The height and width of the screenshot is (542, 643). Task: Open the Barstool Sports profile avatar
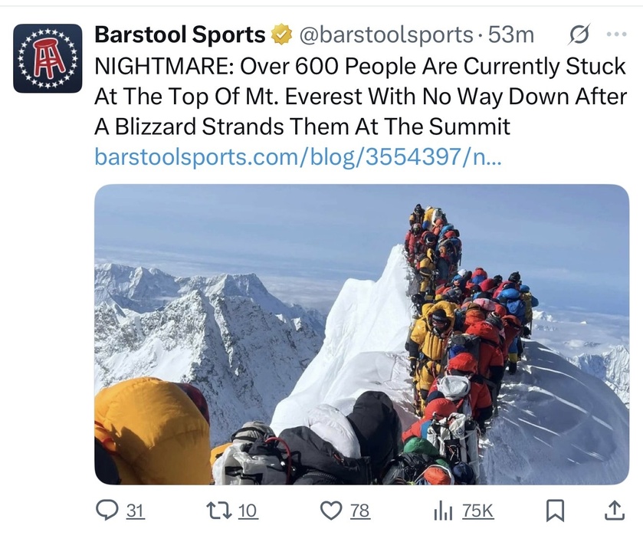[48, 58]
